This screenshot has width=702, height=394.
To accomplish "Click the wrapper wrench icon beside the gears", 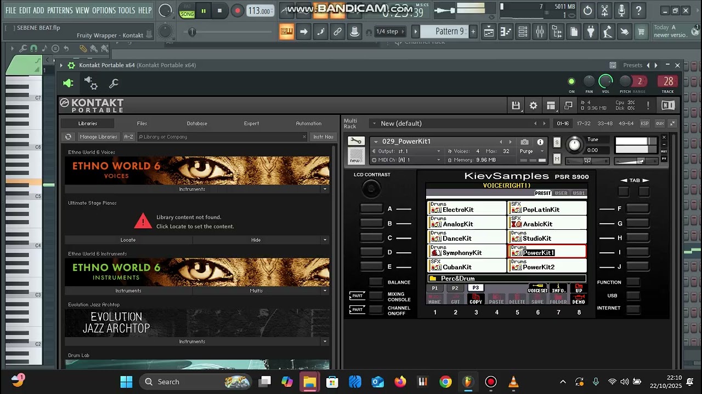I will 114,83.
